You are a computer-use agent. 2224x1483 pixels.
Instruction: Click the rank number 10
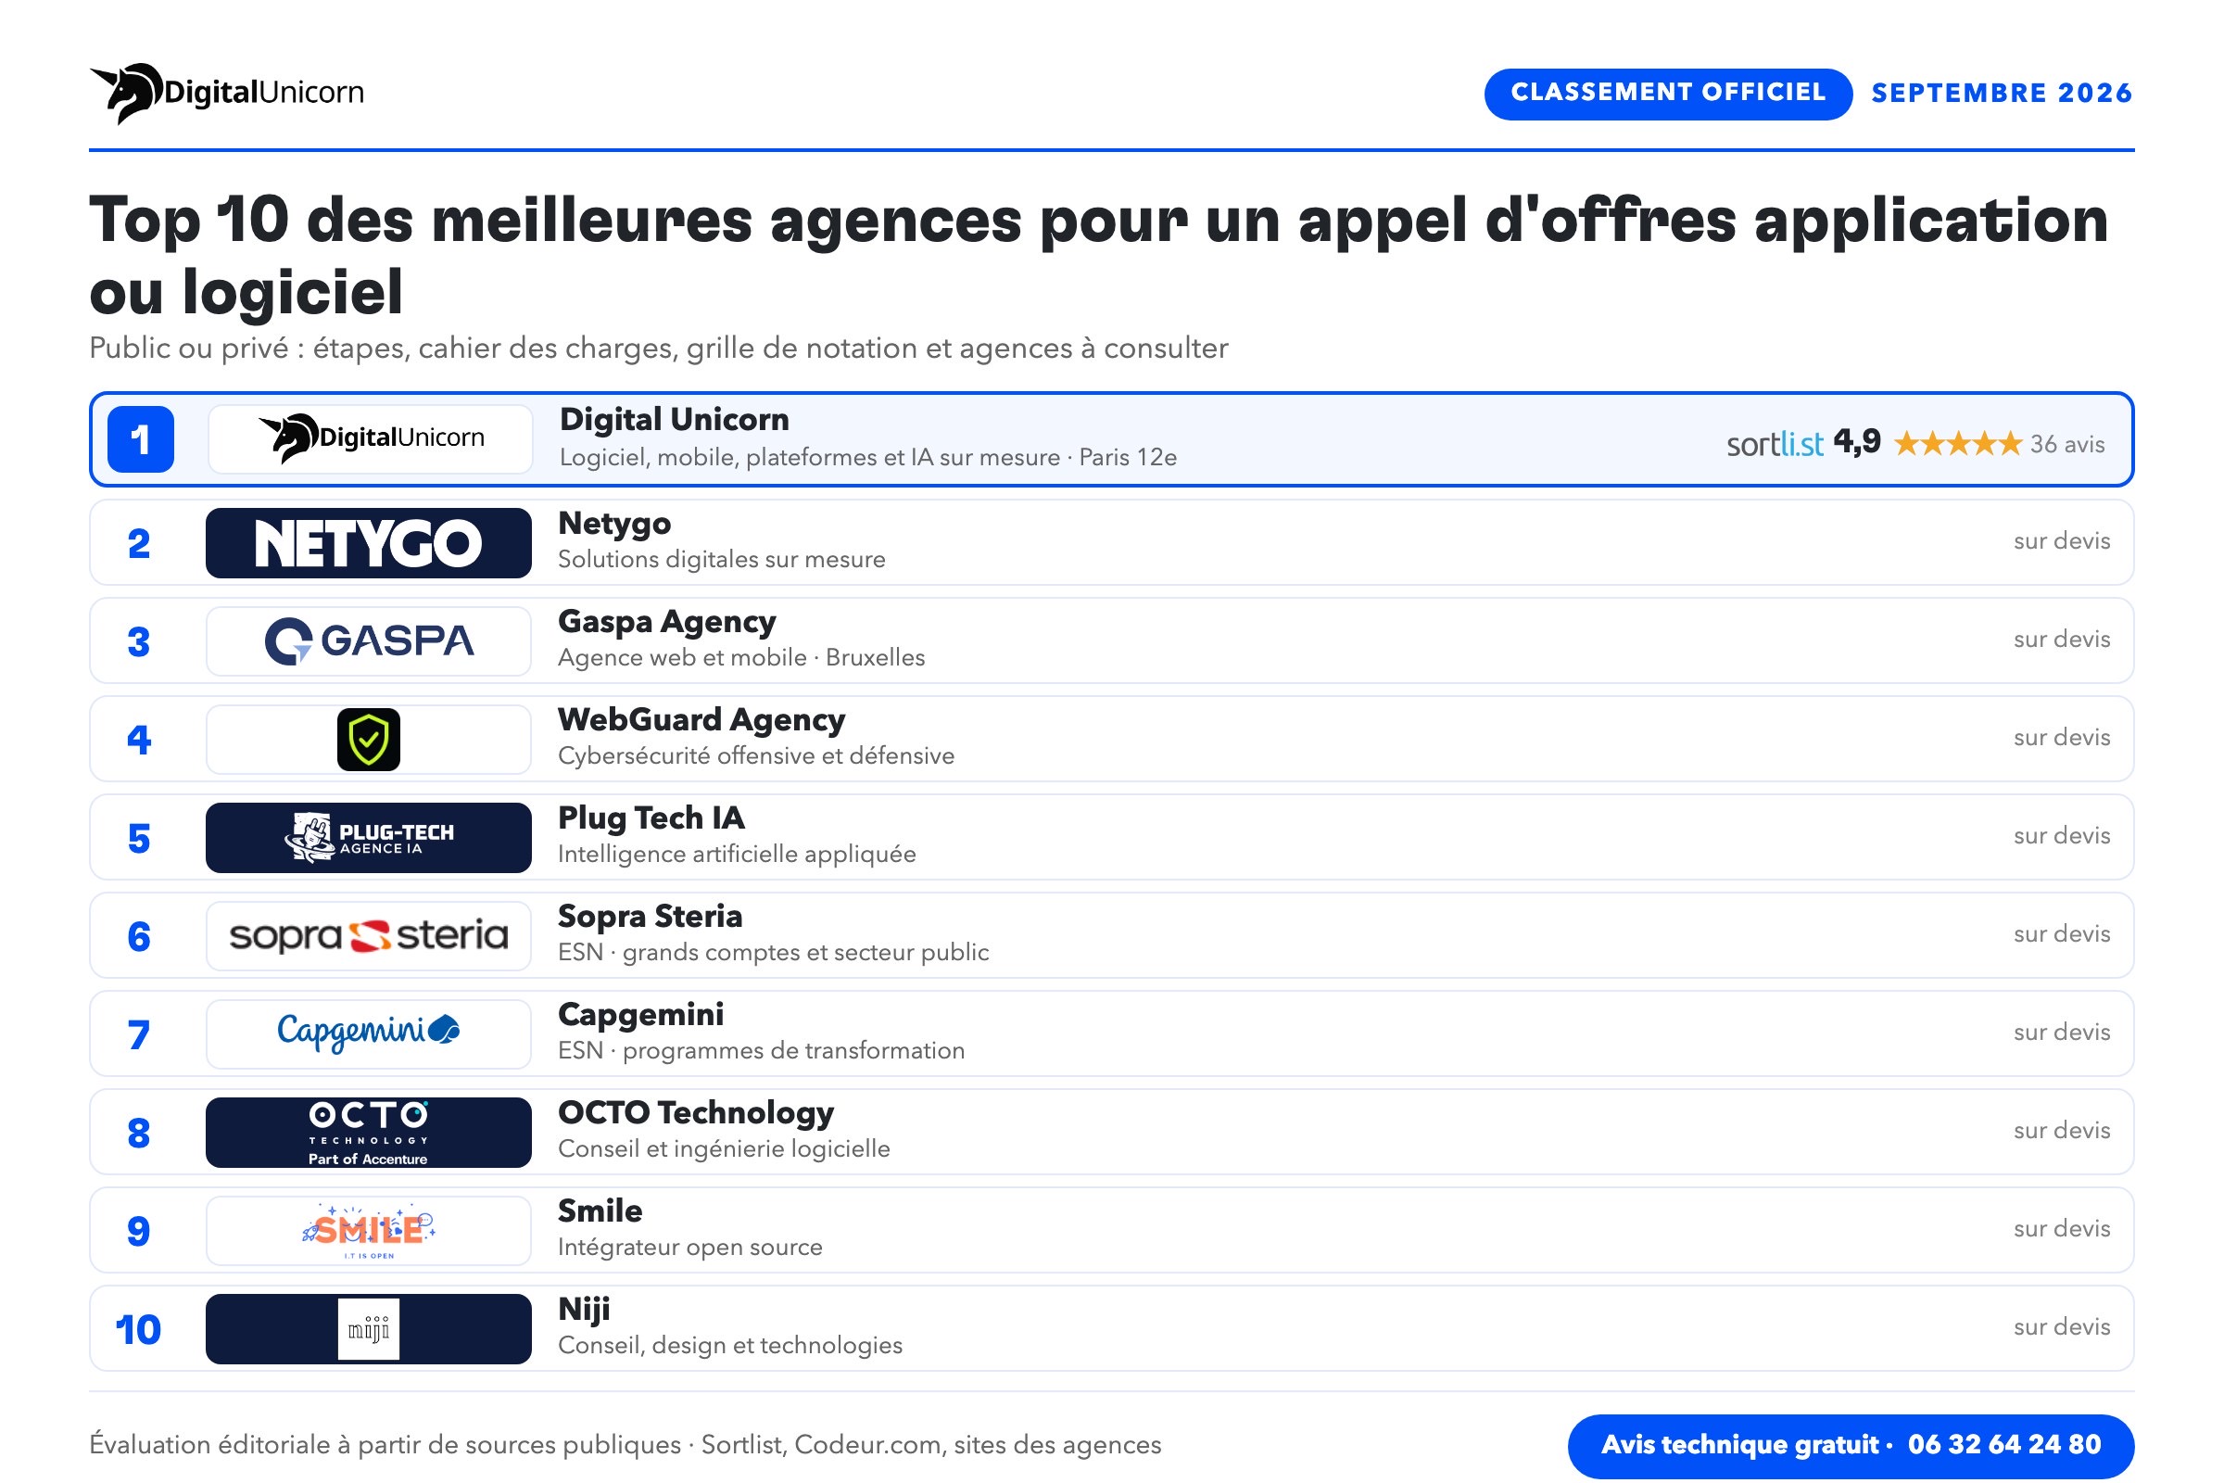138,1331
